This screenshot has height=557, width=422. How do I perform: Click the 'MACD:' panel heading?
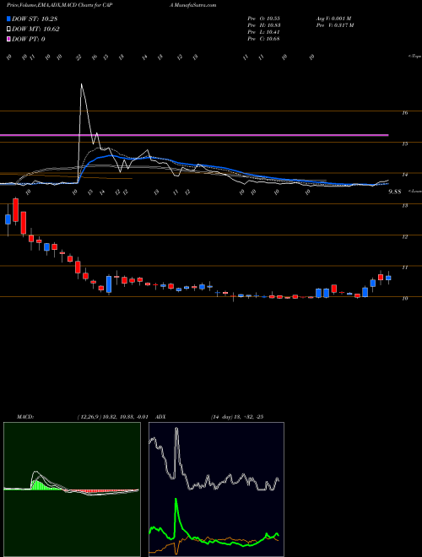[24, 417]
